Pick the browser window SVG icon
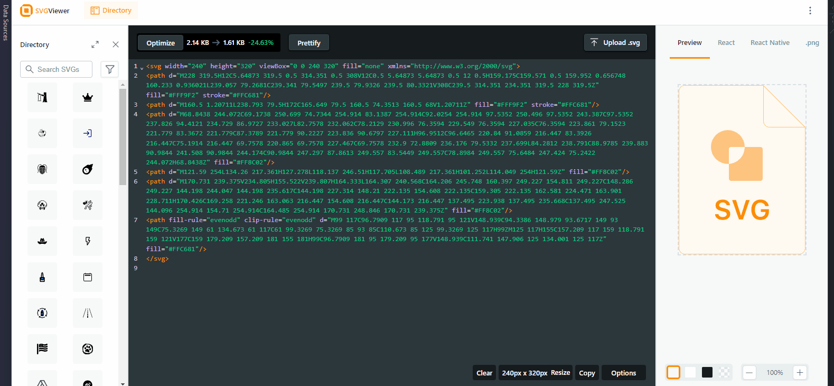 [x=88, y=277]
